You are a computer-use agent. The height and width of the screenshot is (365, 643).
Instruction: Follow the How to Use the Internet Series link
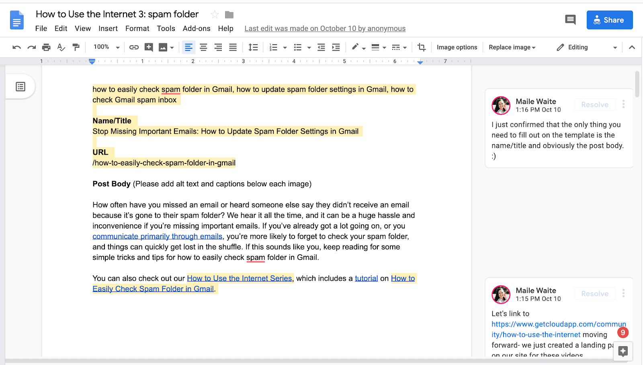240,278
